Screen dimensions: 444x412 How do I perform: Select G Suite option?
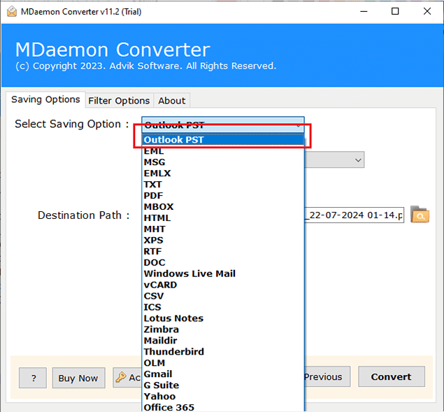(223, 385)
